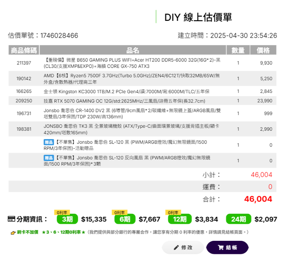Click the 0利率 tag above 6期
Screen dimensions: 285x262
click(119, 212)
